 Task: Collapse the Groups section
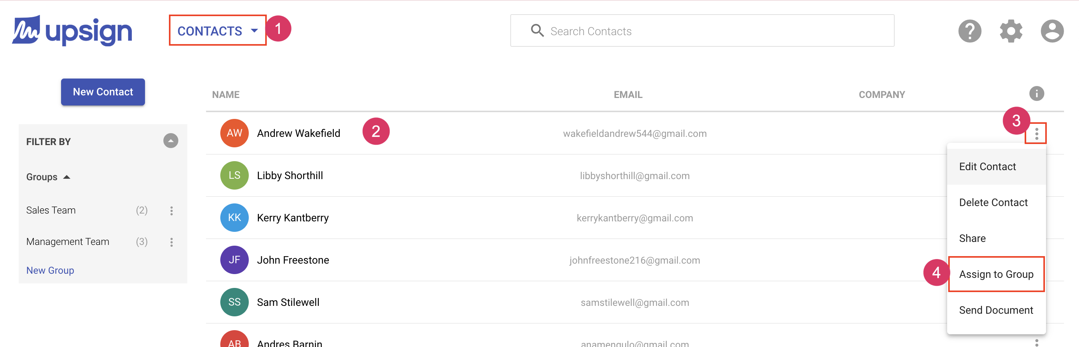pyautogui.click(x=67, y=177)
